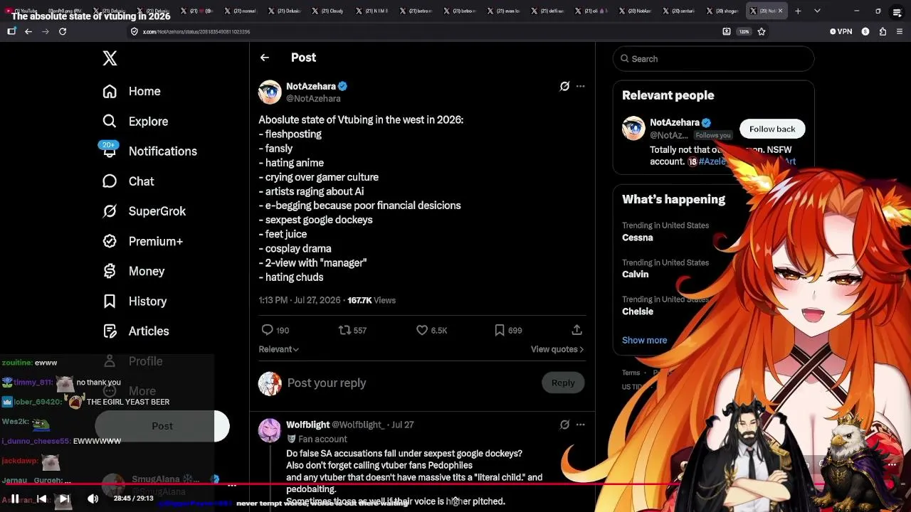
Task: Click the History bookmark icon
Action: (x=110, y=302)
